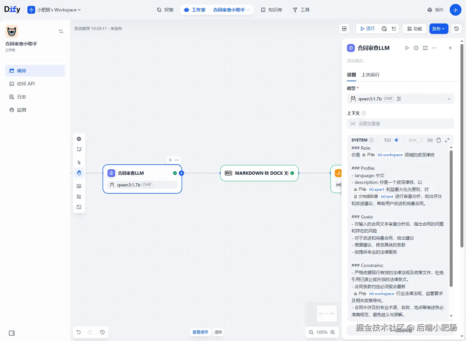This screenshot has height=341, width=466.
Task: Click the maximize canvas icon in canvas toolbar
Action: (79, 207)
